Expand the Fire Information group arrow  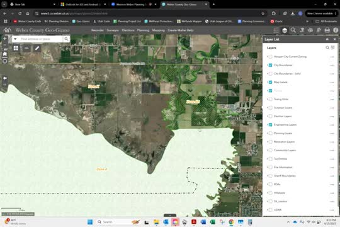pyautogui.click(x=267, y=167)
